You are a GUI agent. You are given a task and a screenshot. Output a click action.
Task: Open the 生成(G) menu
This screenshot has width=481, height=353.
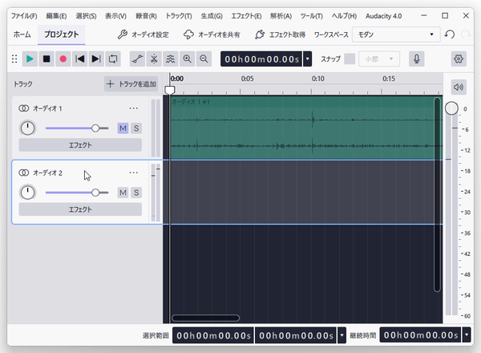pyautogui.click(x=212, y=16)
